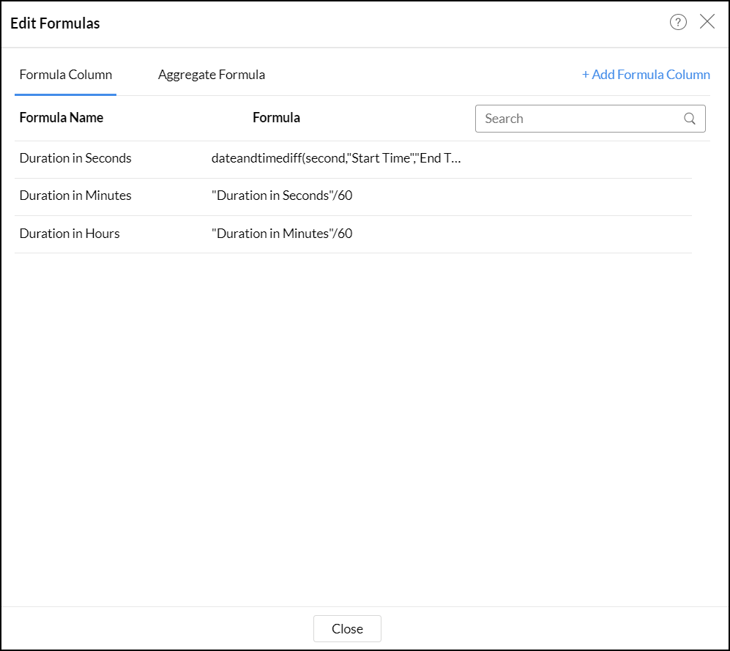
Task: Select the Duration in Minutes formula name
Action: [75, 196]
